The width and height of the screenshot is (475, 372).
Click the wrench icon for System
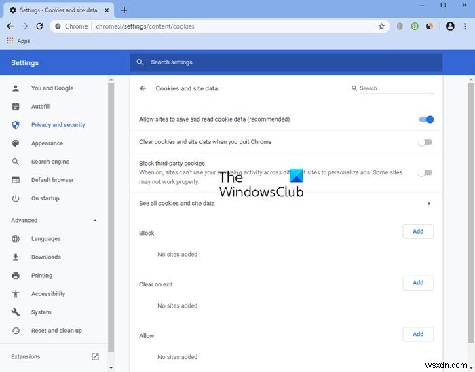[16, 312]
